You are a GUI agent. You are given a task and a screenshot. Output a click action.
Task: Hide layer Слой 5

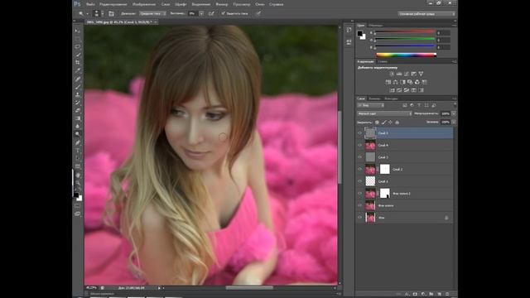click(x=359, y=133)
